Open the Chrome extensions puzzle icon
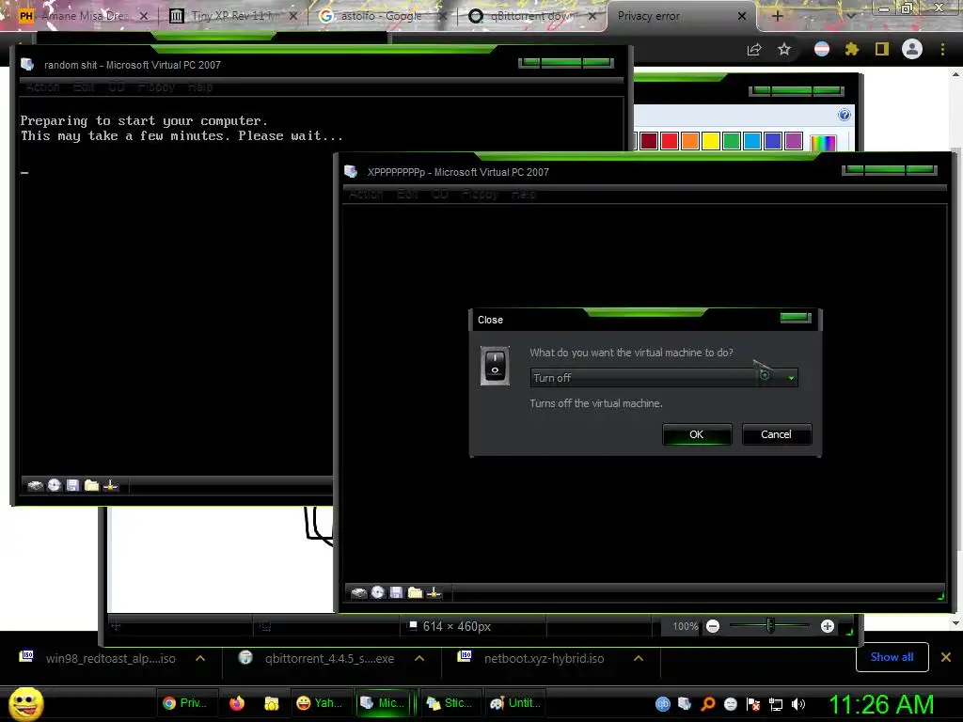 point(851,49)
